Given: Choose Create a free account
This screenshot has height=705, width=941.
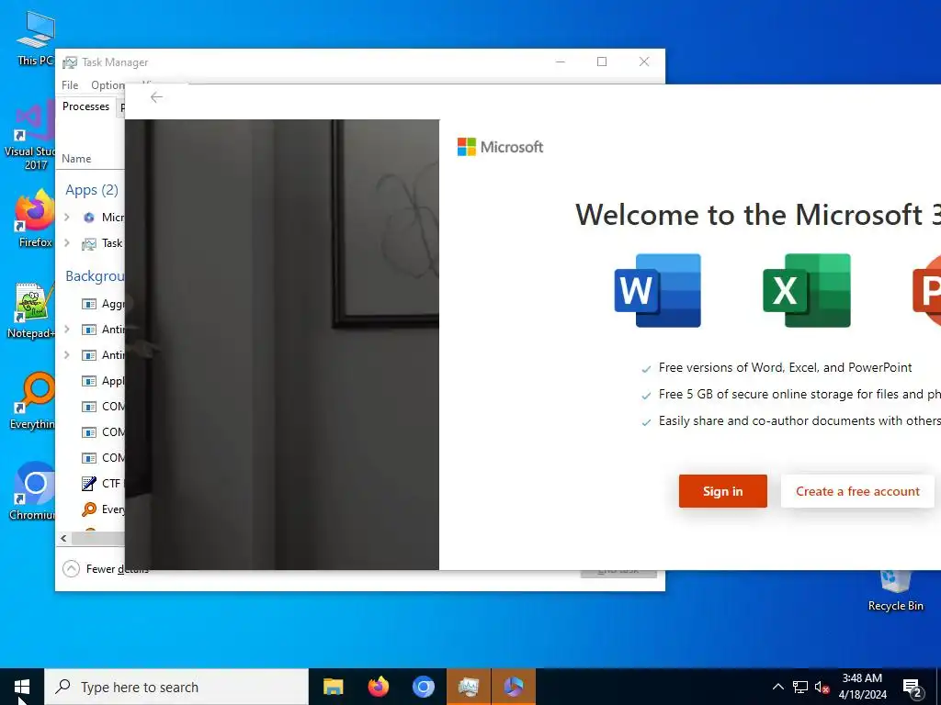Looking at the screenshot, I should click(857, 491).
